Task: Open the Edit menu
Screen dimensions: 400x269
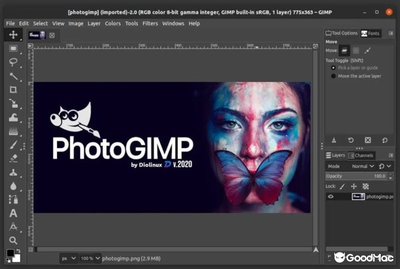Action: tap(24, 24)
